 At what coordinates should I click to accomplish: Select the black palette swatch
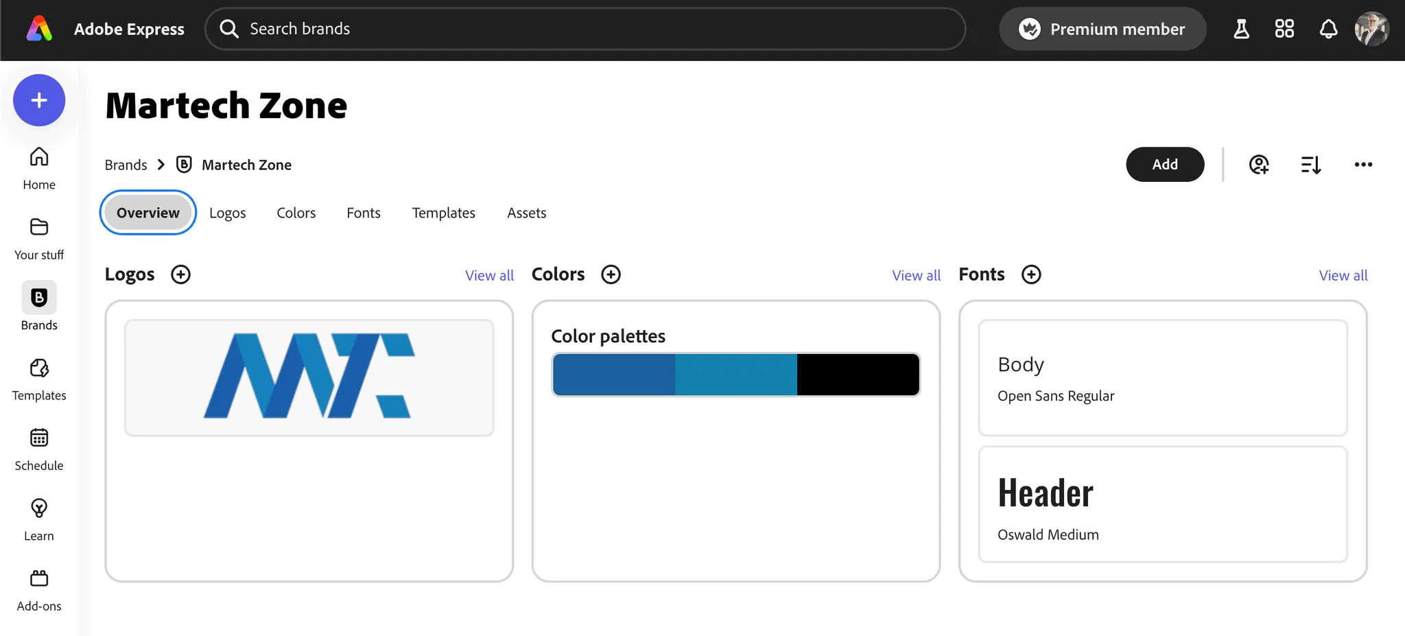pos(858,375)
